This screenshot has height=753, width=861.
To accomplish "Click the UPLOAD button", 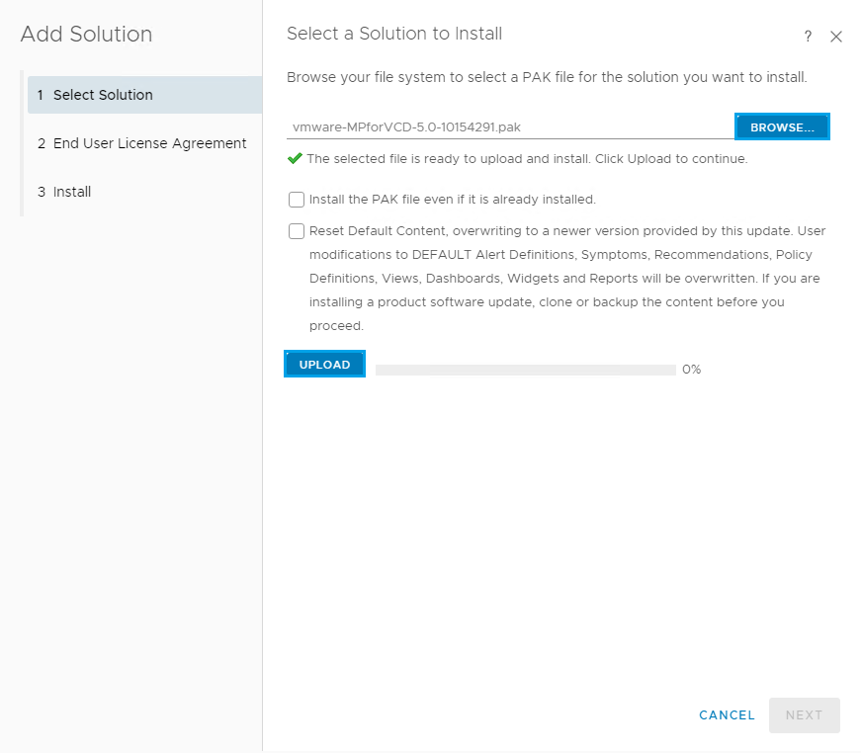I will tap(324, 365).
